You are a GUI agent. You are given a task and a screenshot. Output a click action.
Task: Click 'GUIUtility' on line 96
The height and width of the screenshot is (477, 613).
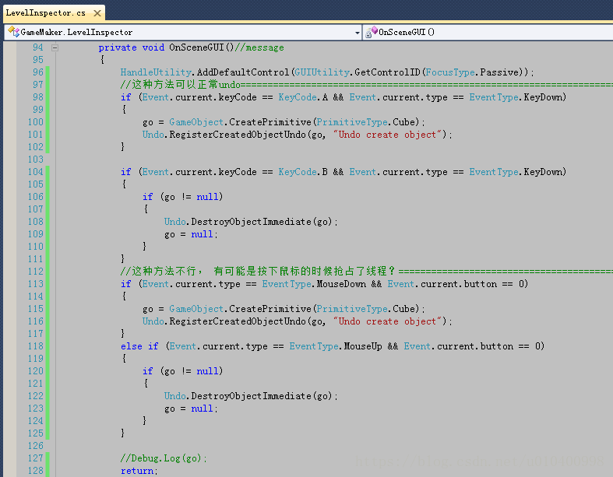pyautogui.click(x=322, y=72)
